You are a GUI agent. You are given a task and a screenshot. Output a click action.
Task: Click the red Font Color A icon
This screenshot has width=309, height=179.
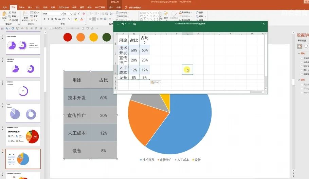click(x=81, y=19)
